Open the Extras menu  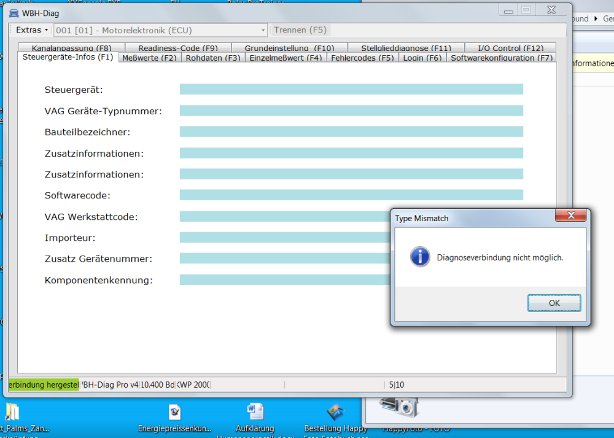tap(31, 30)
